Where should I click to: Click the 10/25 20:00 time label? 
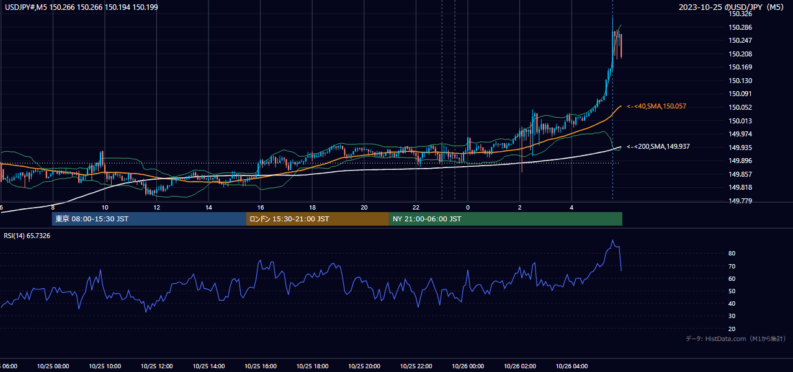(x=364, y=366)
